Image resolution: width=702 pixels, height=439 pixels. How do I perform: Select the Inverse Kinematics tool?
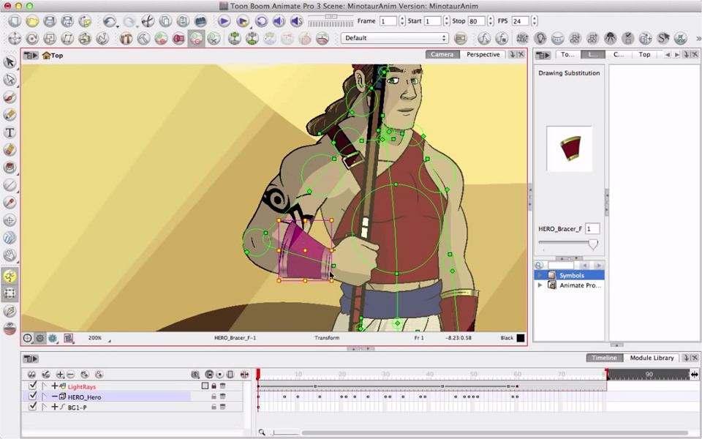[10, 276]
